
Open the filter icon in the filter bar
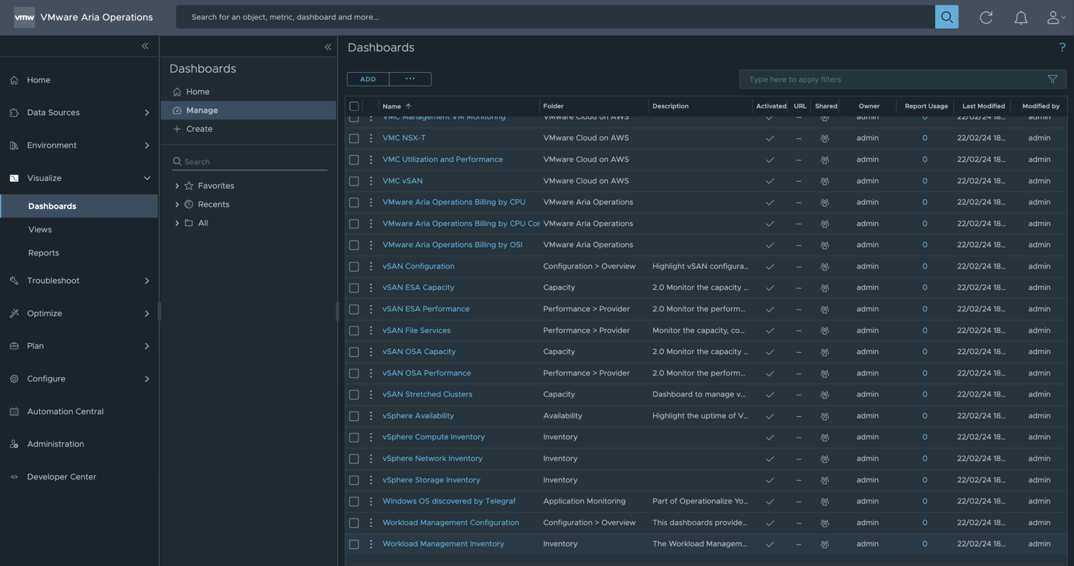coord(1052,79)
